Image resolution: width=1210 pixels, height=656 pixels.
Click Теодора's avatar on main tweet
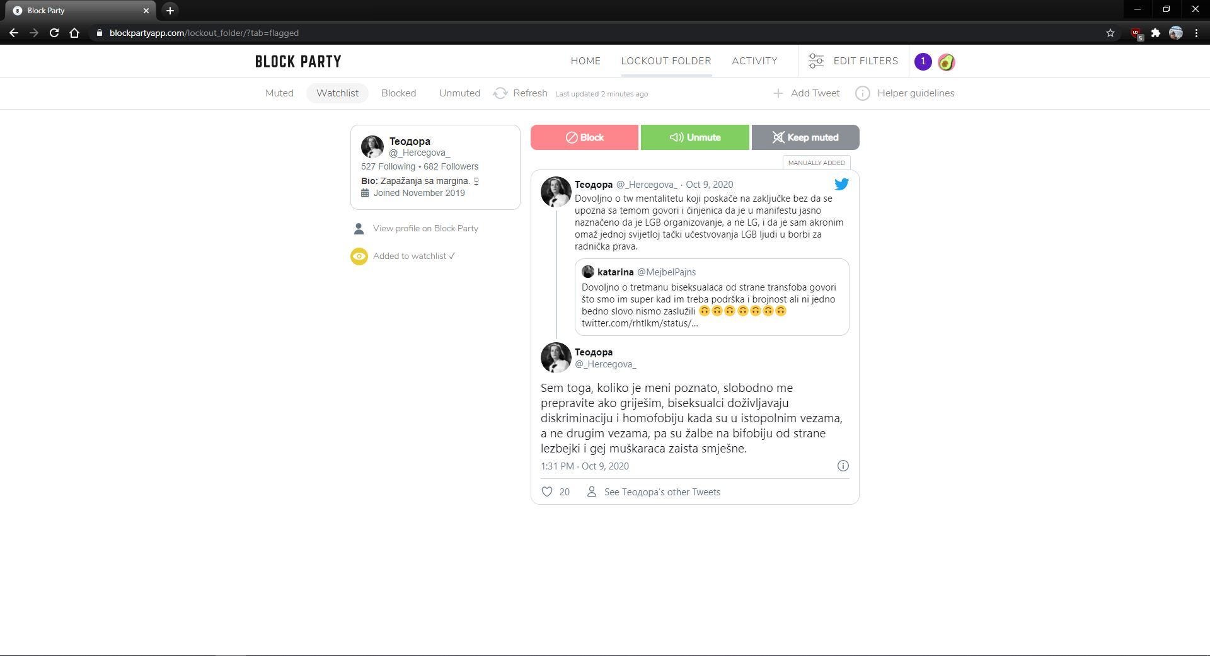(556, 358)
